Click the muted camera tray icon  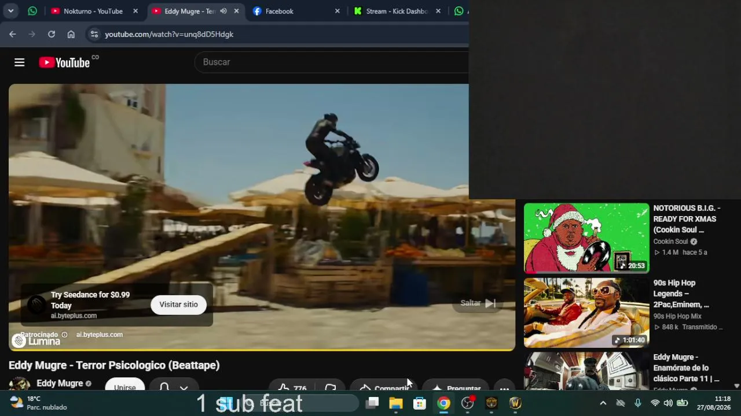(621, 403)
